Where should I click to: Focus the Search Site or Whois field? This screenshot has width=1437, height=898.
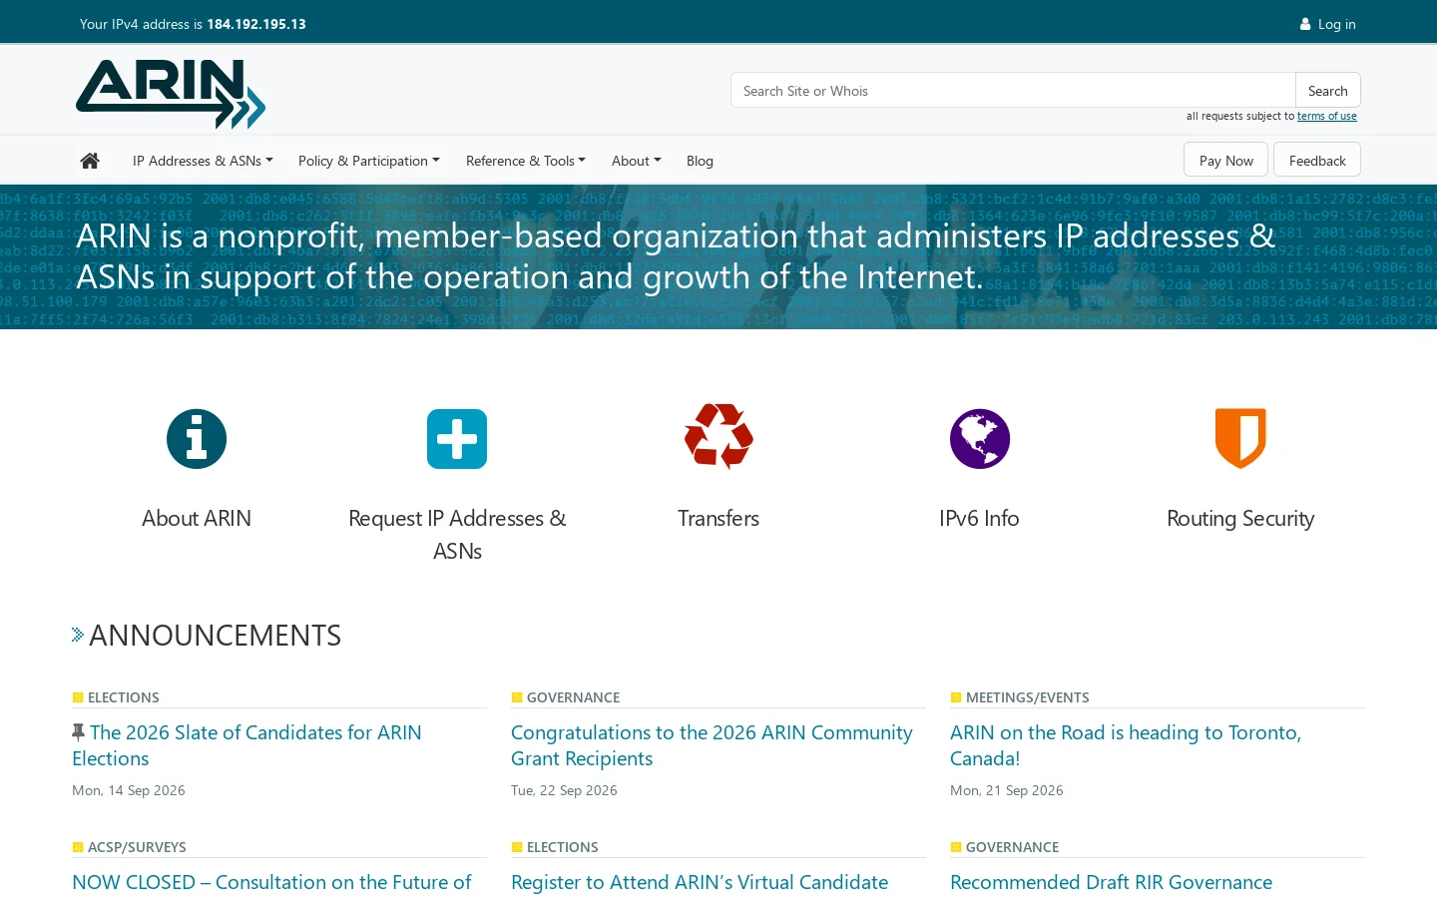1013,90
